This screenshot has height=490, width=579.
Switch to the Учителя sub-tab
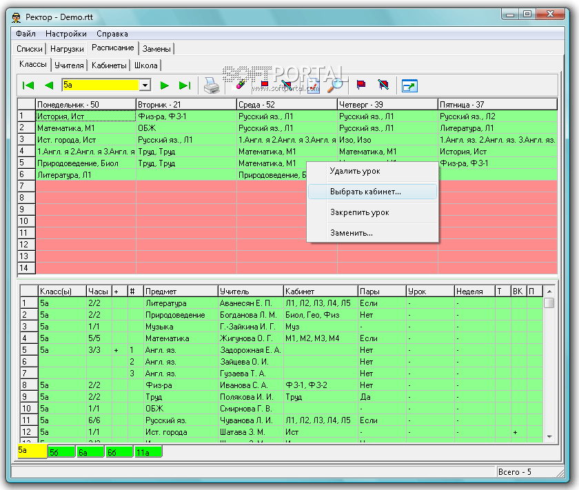(69, 65)
